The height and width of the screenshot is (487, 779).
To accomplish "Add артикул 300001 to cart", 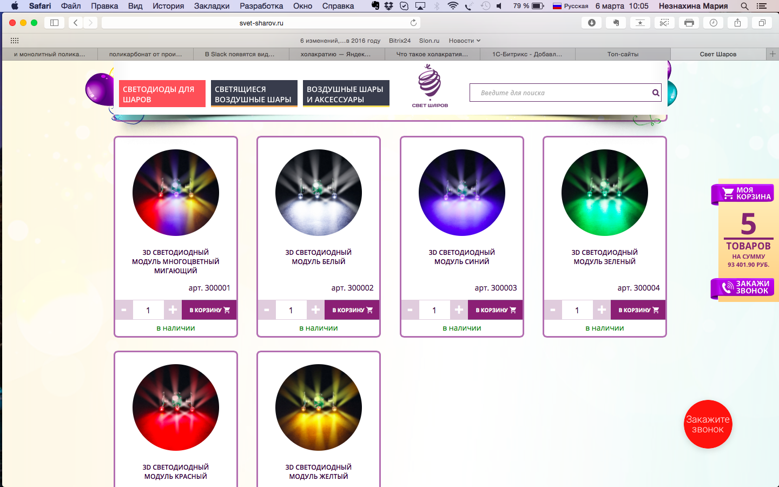I will coord(209,310).
